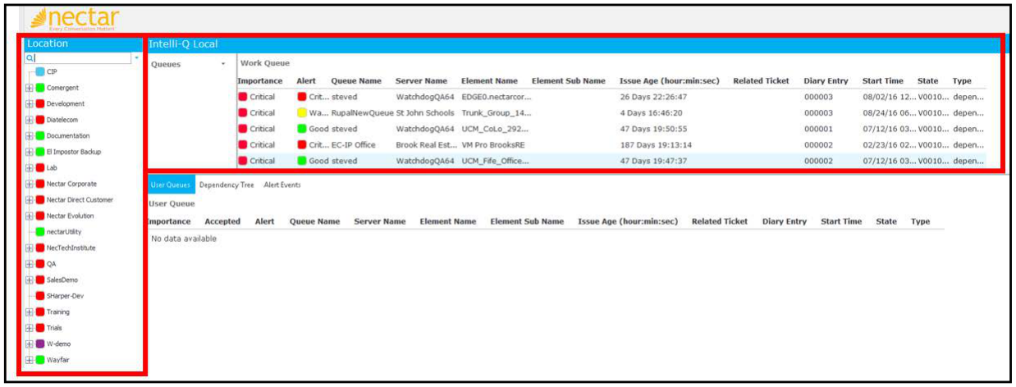Click the purple W-demo status icon
The height and width of the screenshot is (387, 1016).
click(x=39, y=344)
